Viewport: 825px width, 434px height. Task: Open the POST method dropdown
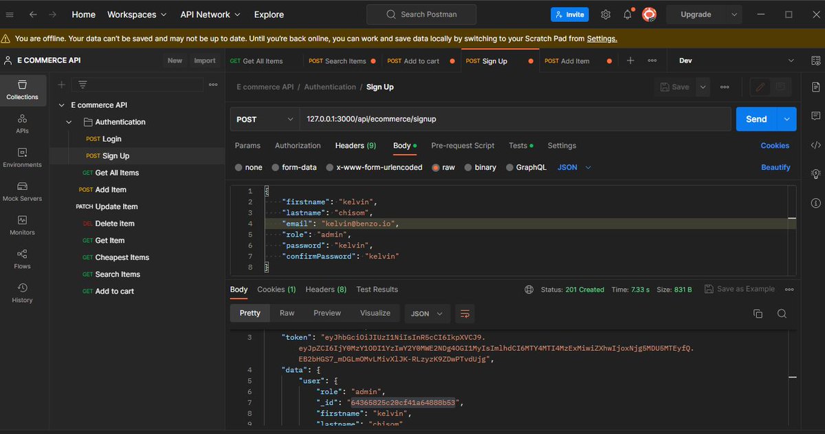264,119
